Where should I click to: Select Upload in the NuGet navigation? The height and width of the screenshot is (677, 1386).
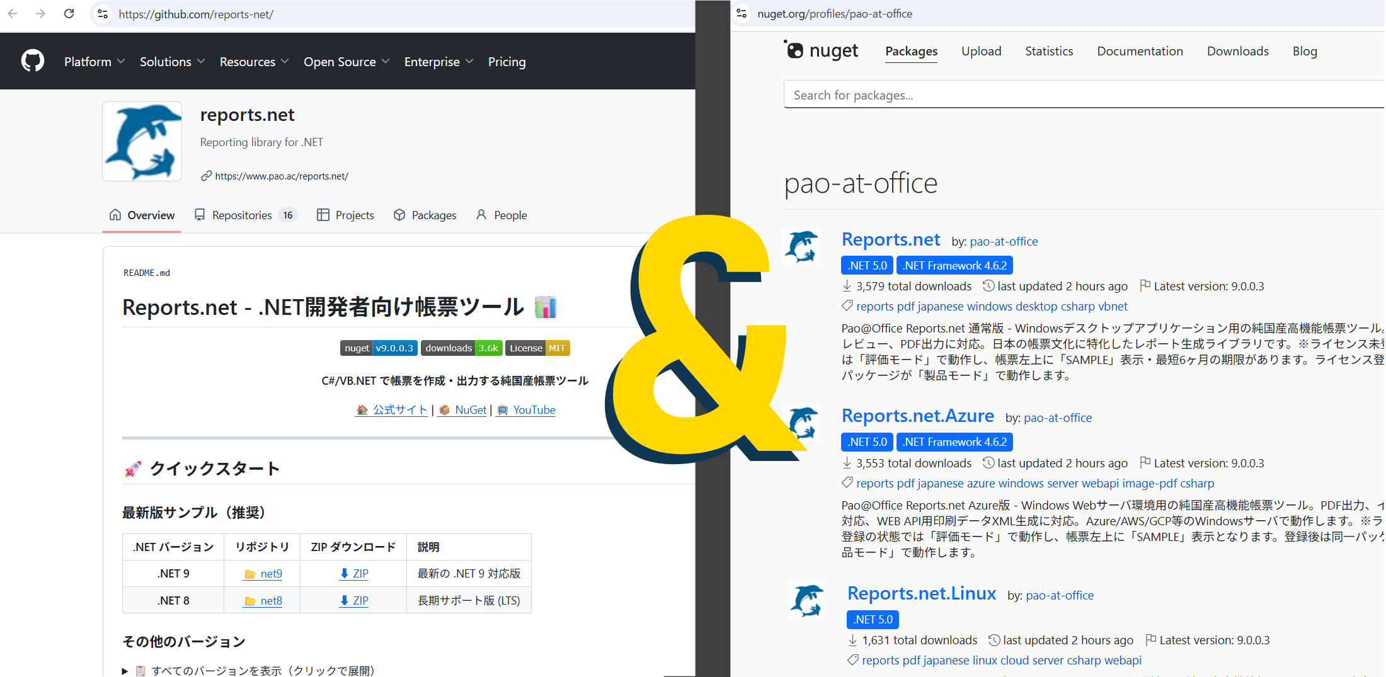[981, 51]
